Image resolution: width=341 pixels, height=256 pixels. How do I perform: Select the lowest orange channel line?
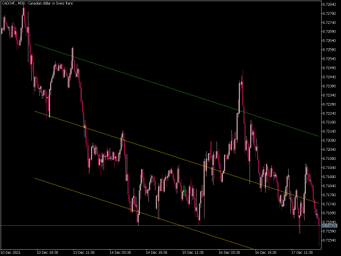click(142, 213)
